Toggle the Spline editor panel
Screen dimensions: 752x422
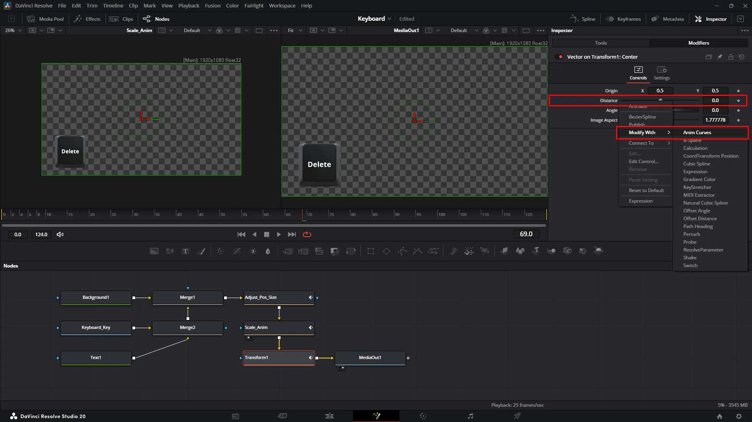pyautogui.click(x=582, y=19)
